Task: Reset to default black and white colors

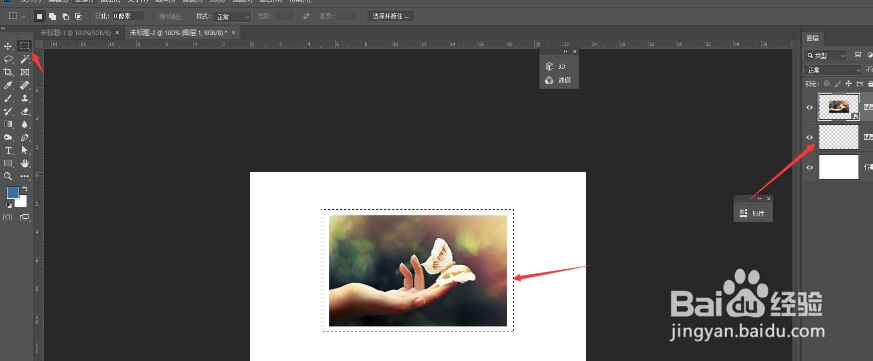Action: pos(9,205)
